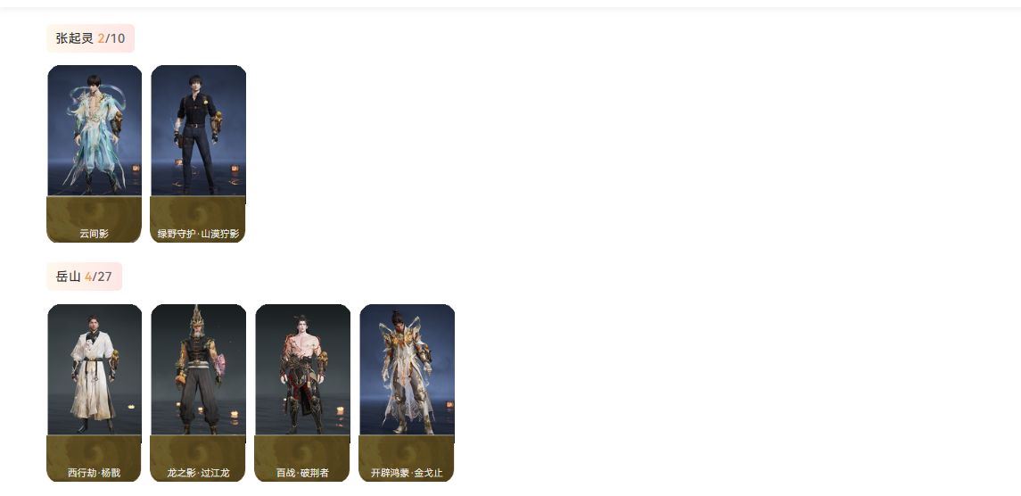Select the 开辟鸿蒙·金戈止 golden armor portrait
Screen dimensions: 1021x496
pos(407,369)
